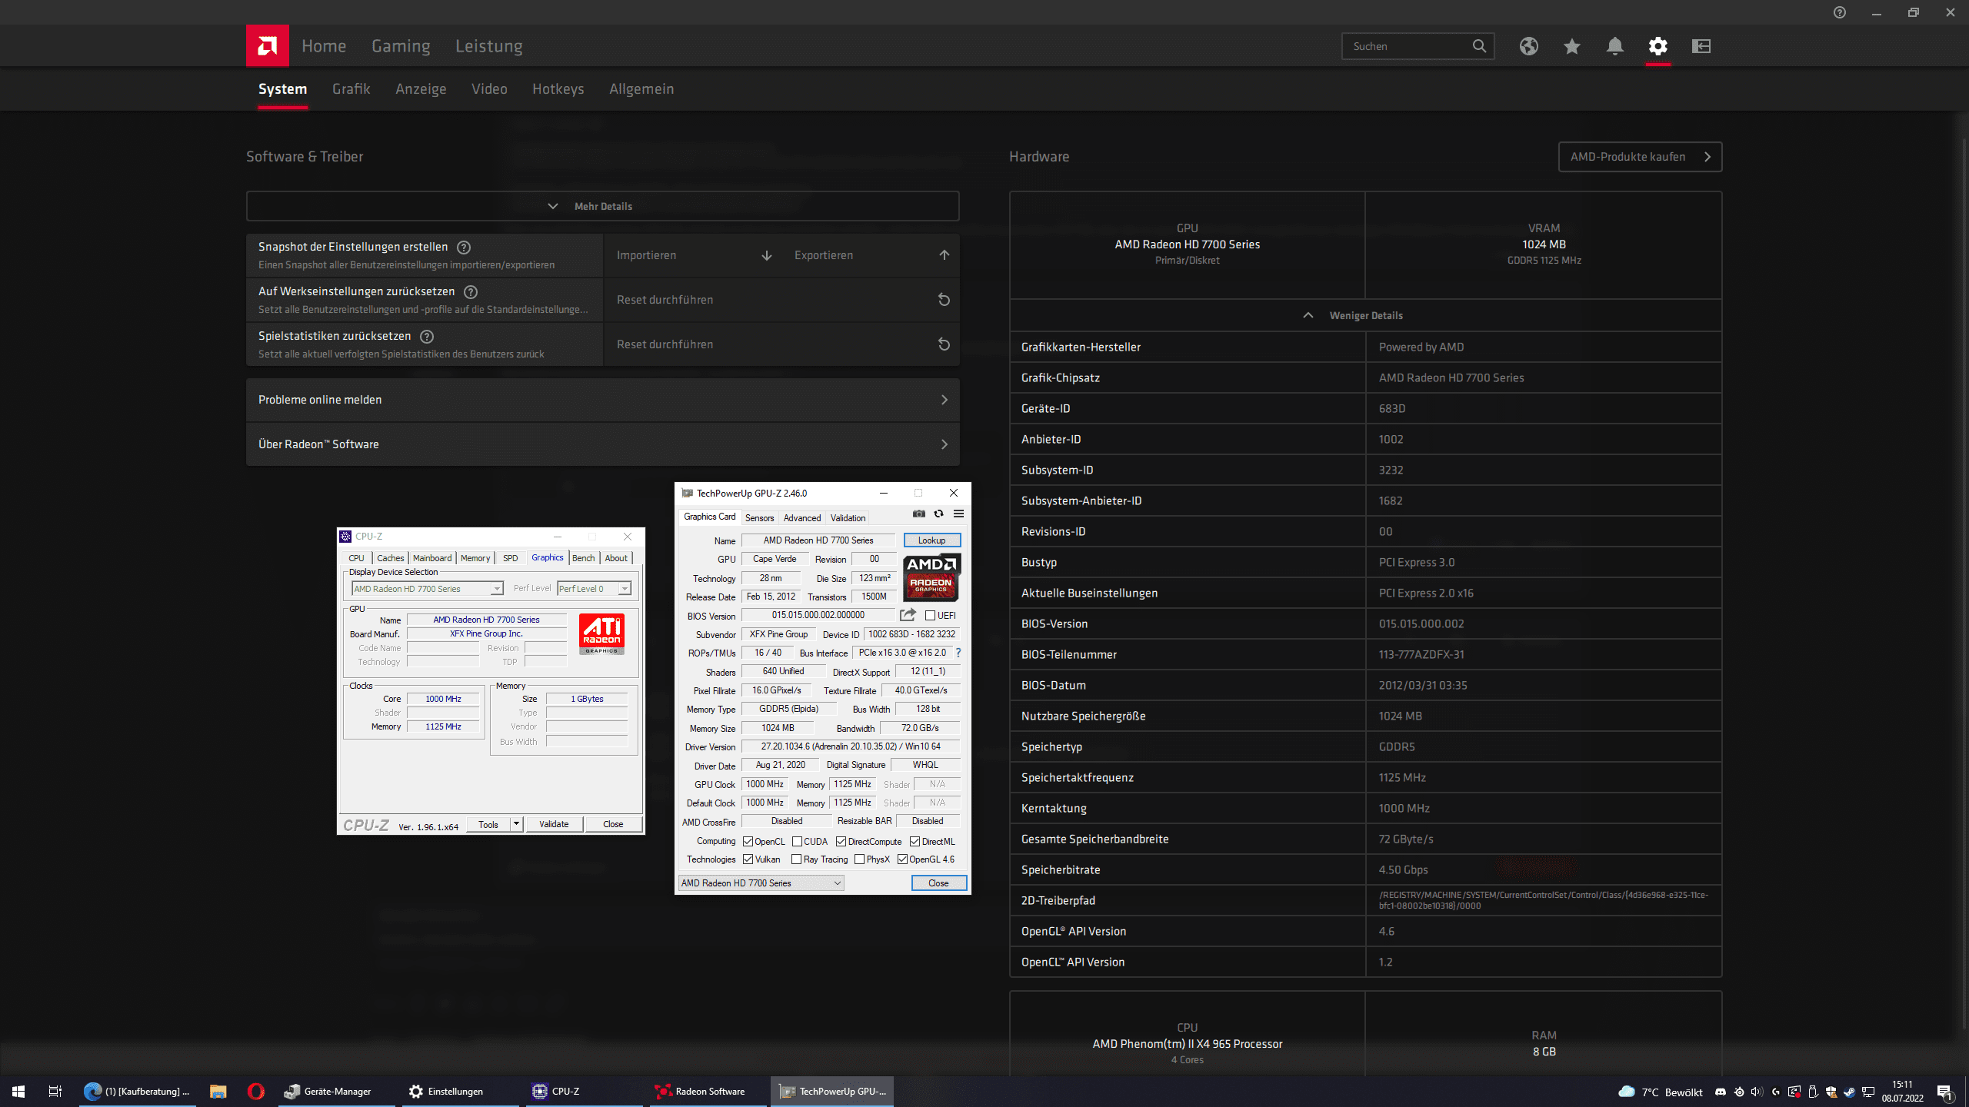This screenshot has height=1107, width=1969.
Task: Open the GPU-Z hamburger menu icon
Action: pos(958,514)
